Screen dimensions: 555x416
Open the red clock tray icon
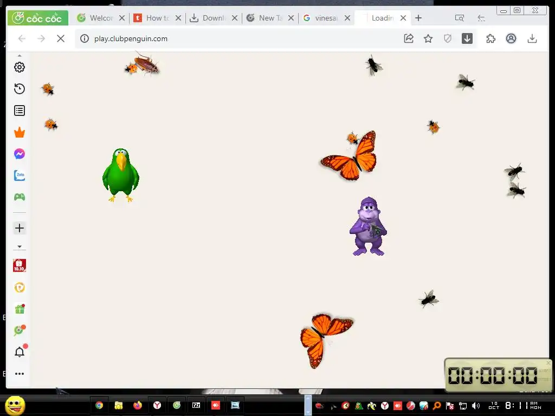(345, 406)
